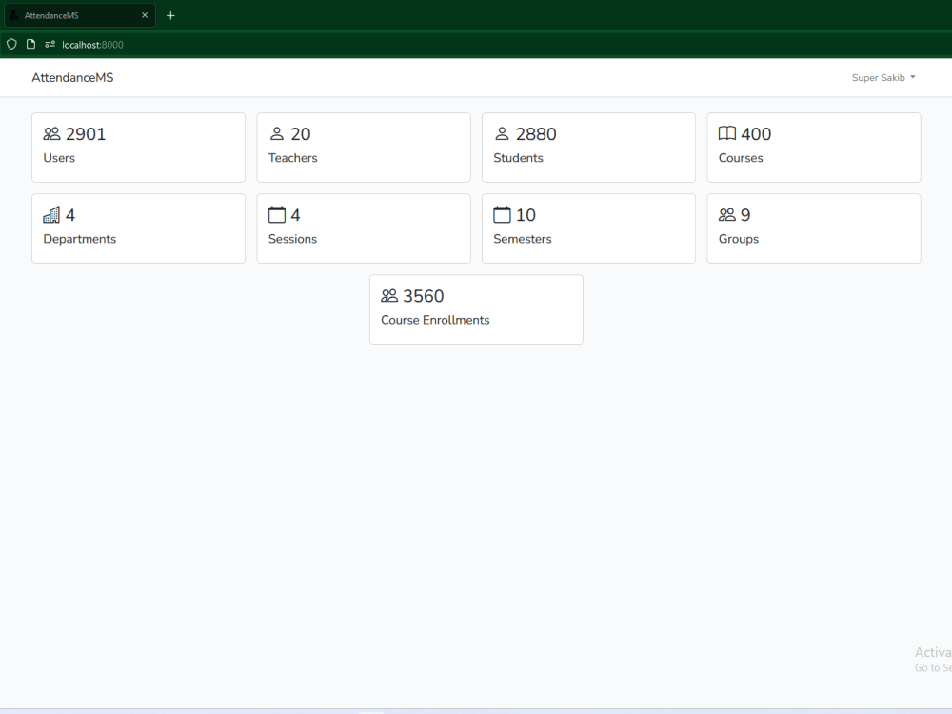The image size is (952, 714).
Task: Expand the account menu chevron
Action: tap(911, 77)
